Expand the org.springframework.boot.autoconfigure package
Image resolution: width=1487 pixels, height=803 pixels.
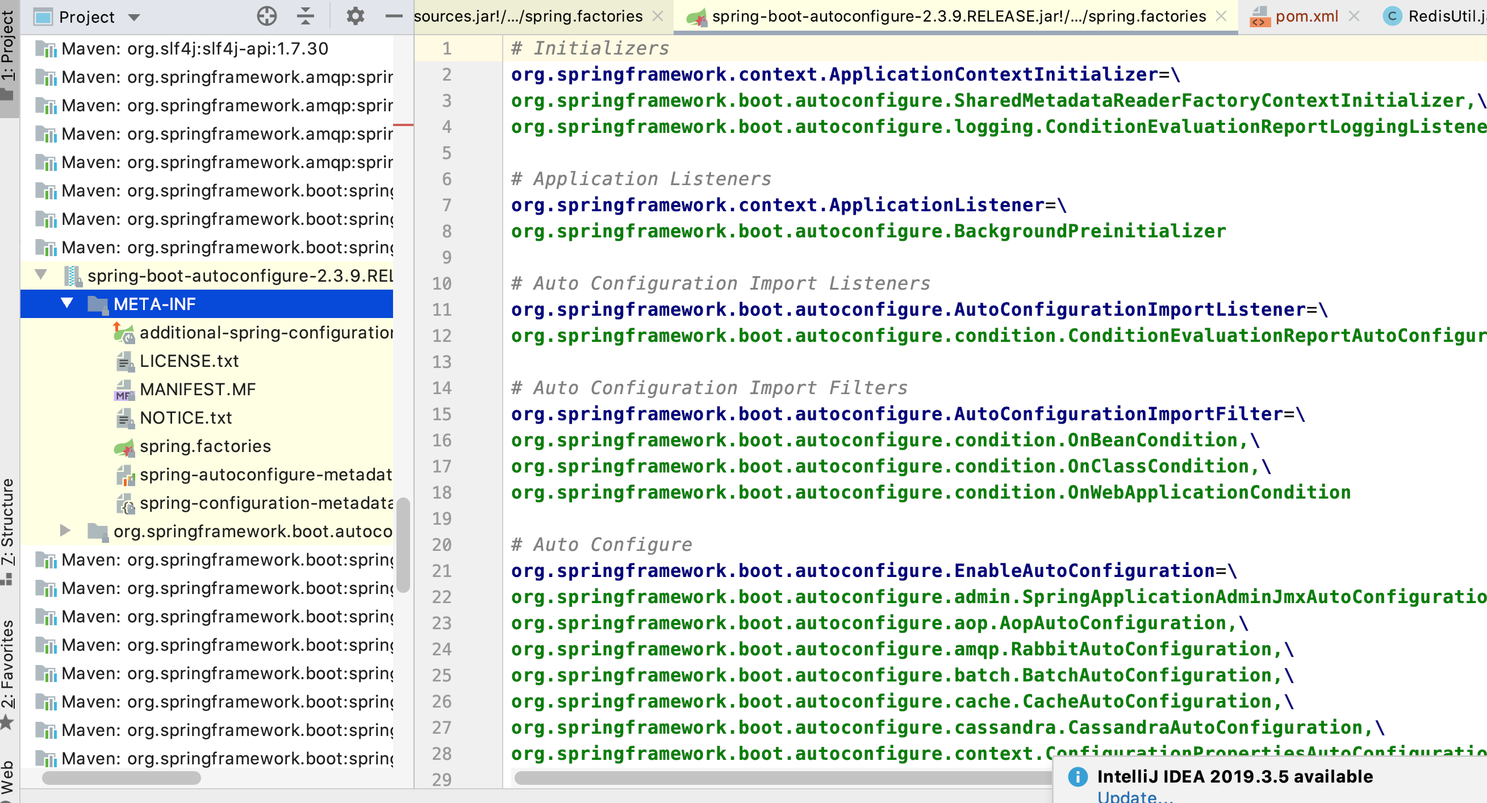(65, 530)
